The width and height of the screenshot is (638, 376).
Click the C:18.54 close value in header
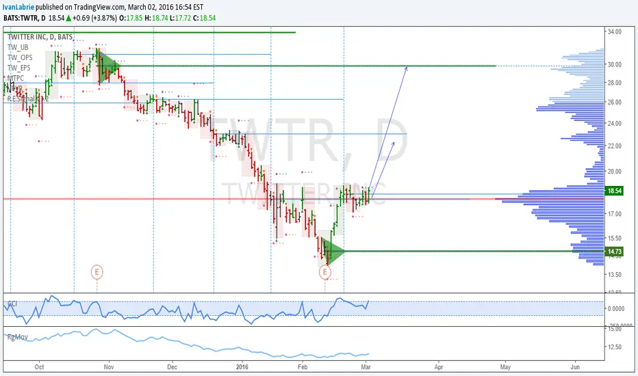[204, 18]
